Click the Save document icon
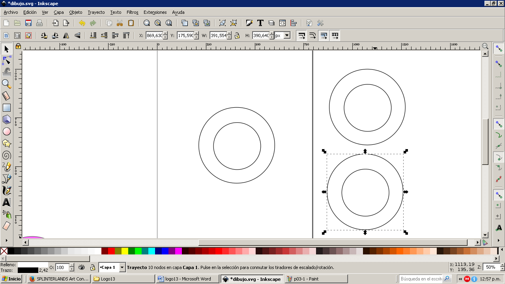The width and height of the screenshot is (505, 284). click(28, 23)
